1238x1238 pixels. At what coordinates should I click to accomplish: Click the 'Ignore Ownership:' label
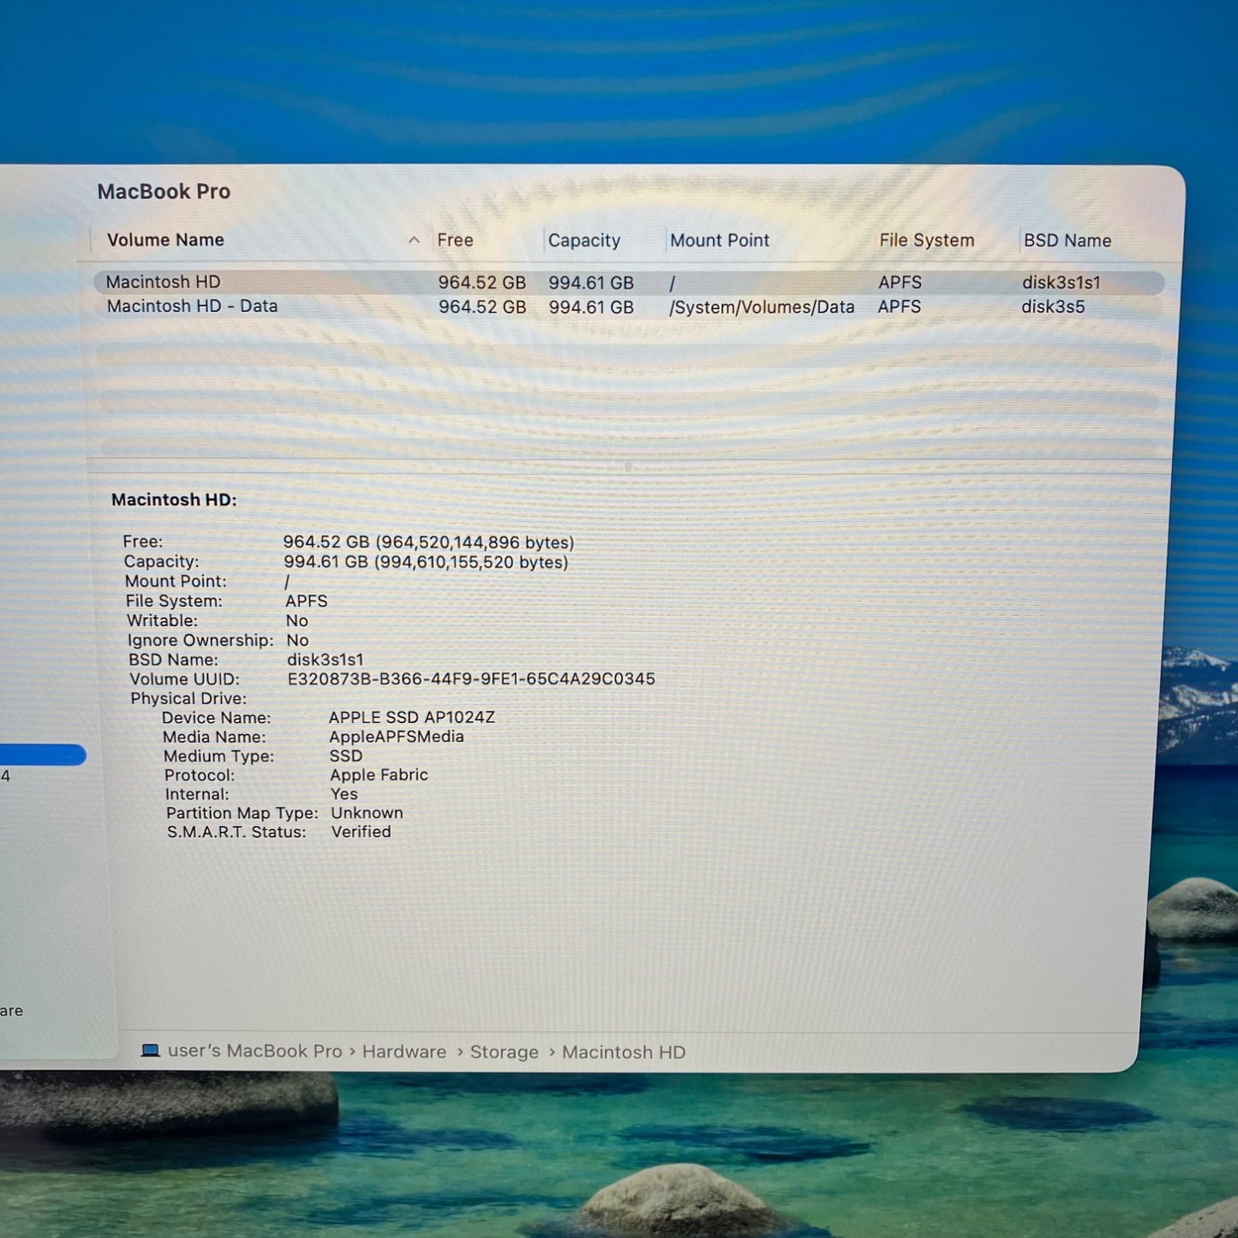tap(200, 640)
